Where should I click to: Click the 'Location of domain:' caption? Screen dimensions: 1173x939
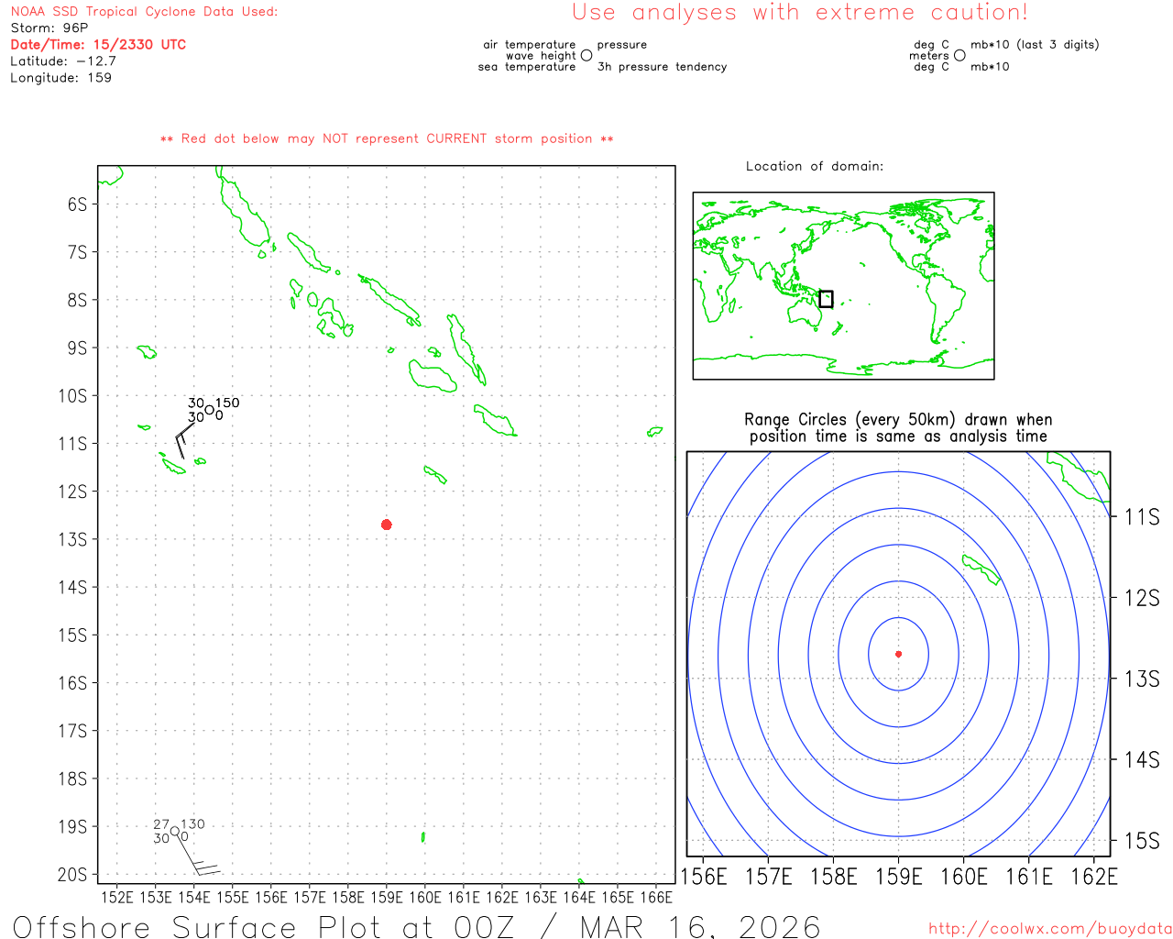[814, 166]
